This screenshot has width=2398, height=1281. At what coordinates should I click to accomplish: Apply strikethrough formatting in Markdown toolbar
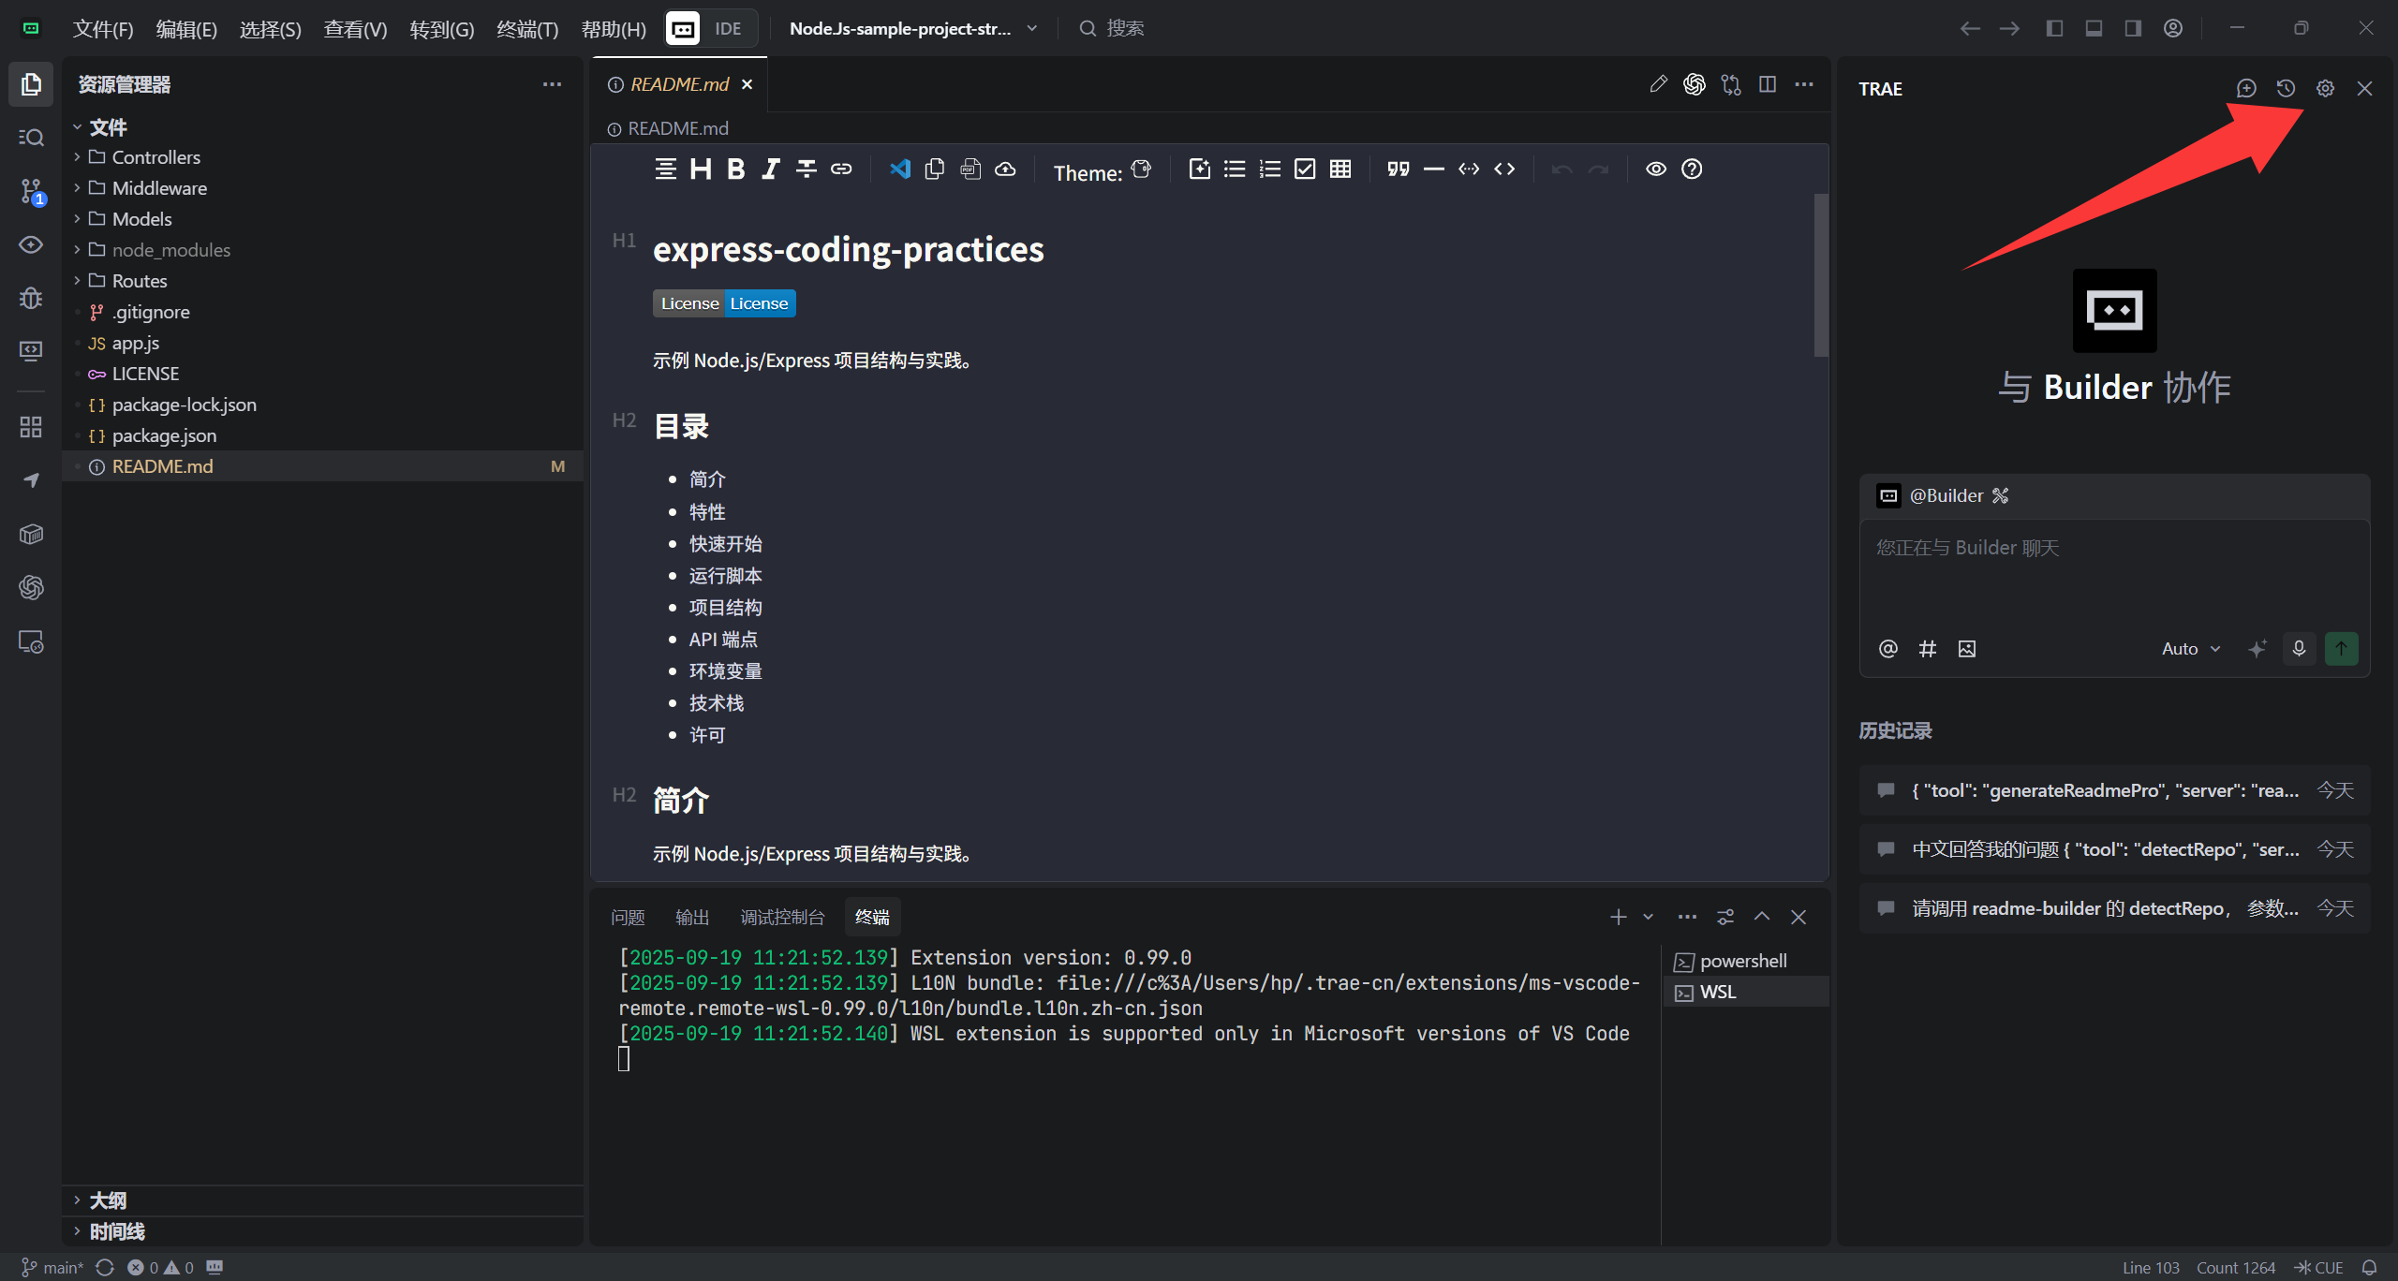click(806, 169)
